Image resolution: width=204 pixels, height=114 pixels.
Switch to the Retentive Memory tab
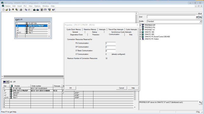point(90,29)
